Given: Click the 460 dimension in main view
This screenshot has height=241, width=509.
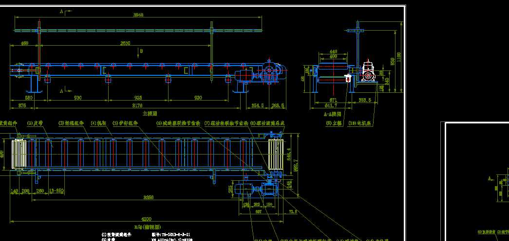Looking at the screenshot, I should click(24, 43).
